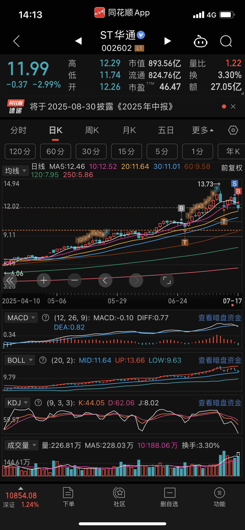
Task: Open the BOLL indicator dropdown
Action: pos(20,360)
